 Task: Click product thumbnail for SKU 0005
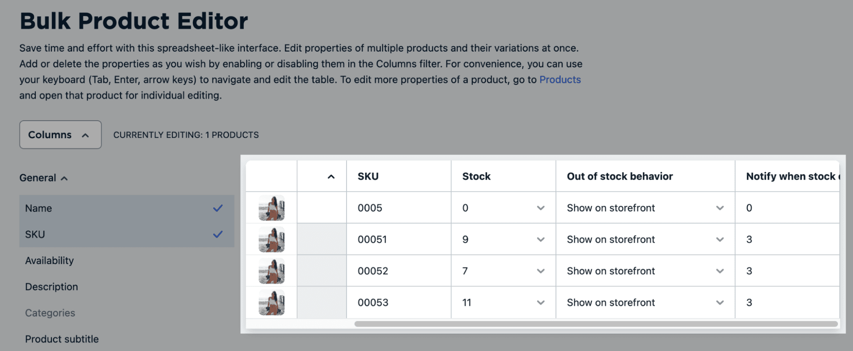(271, 208)
